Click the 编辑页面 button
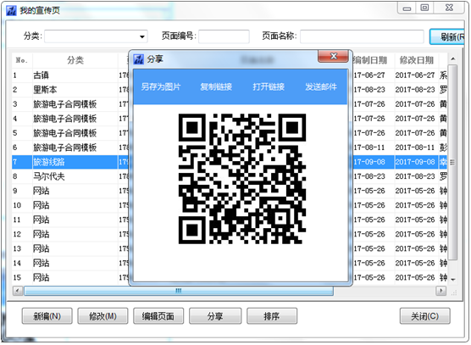 tap(158, 316)
